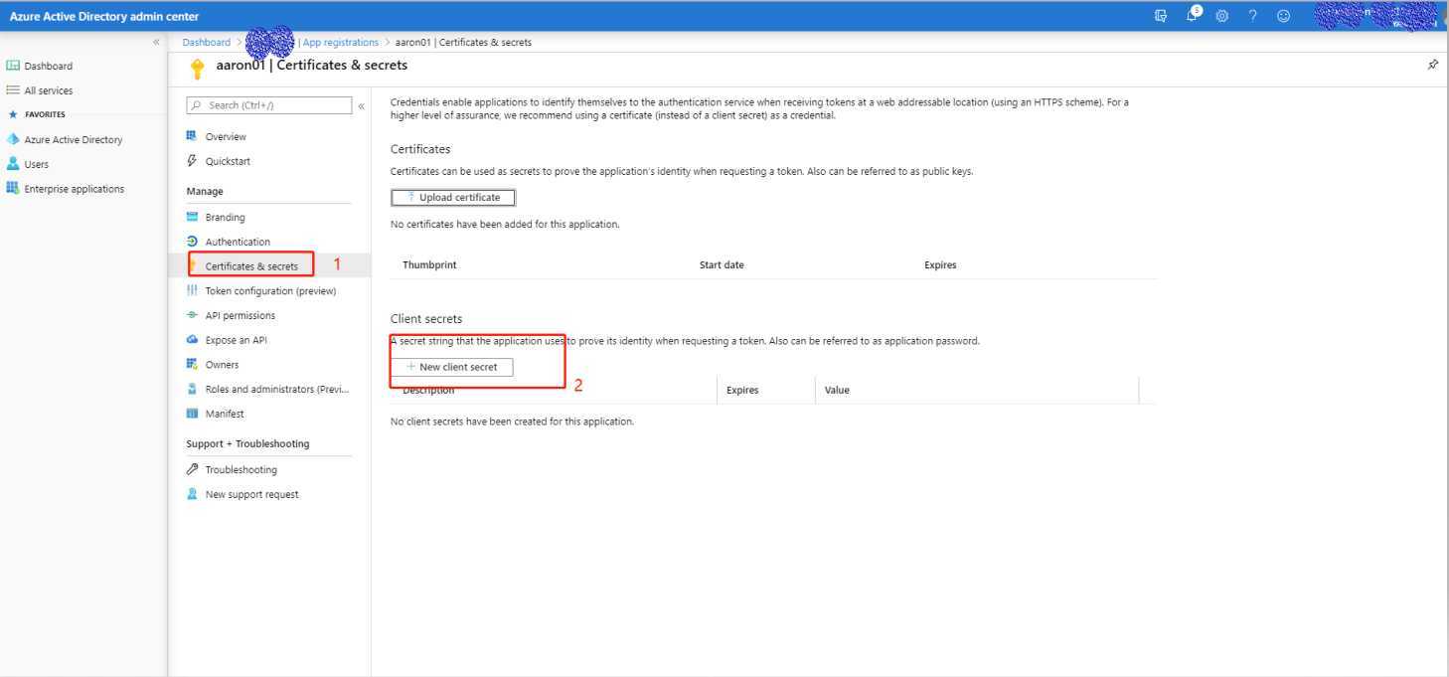The height and width of the screenshot is (677, 1449).
Task: Click the New support request icon
Action: (x=192, y=494)
